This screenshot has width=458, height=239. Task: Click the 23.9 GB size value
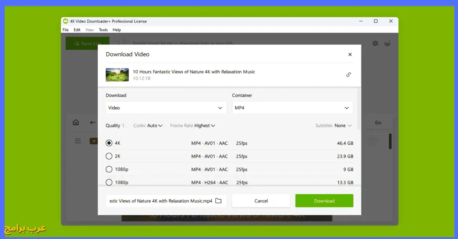pyautogui.click(x=345, y=156)
